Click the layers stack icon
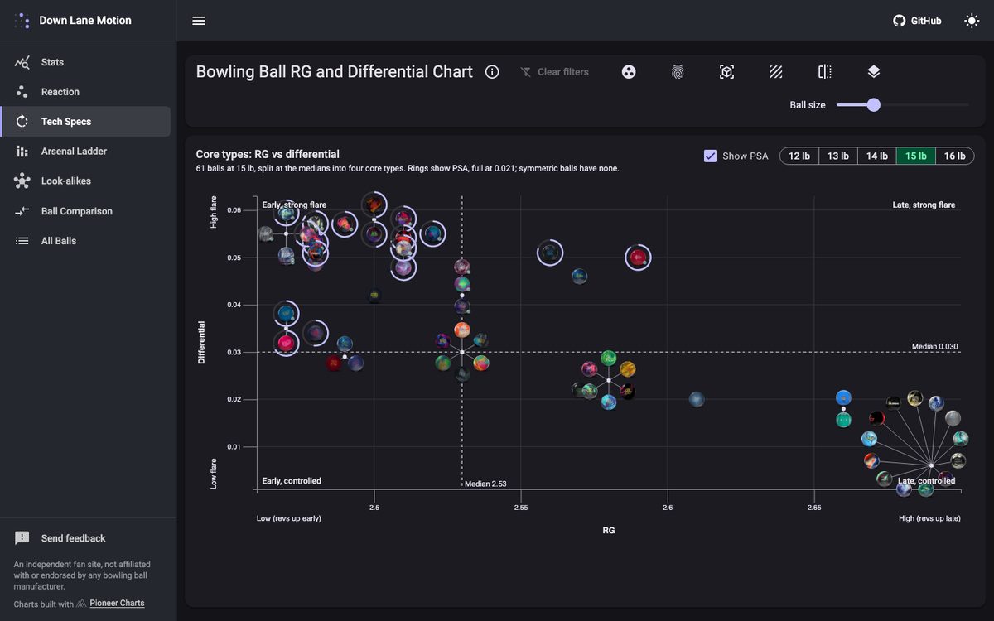The image size is (994, 621). (x=873, y=72)
